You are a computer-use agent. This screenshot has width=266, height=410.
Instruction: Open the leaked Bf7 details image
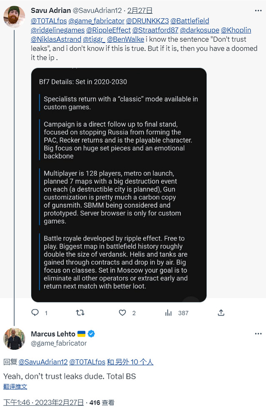(x=119, y=185)
